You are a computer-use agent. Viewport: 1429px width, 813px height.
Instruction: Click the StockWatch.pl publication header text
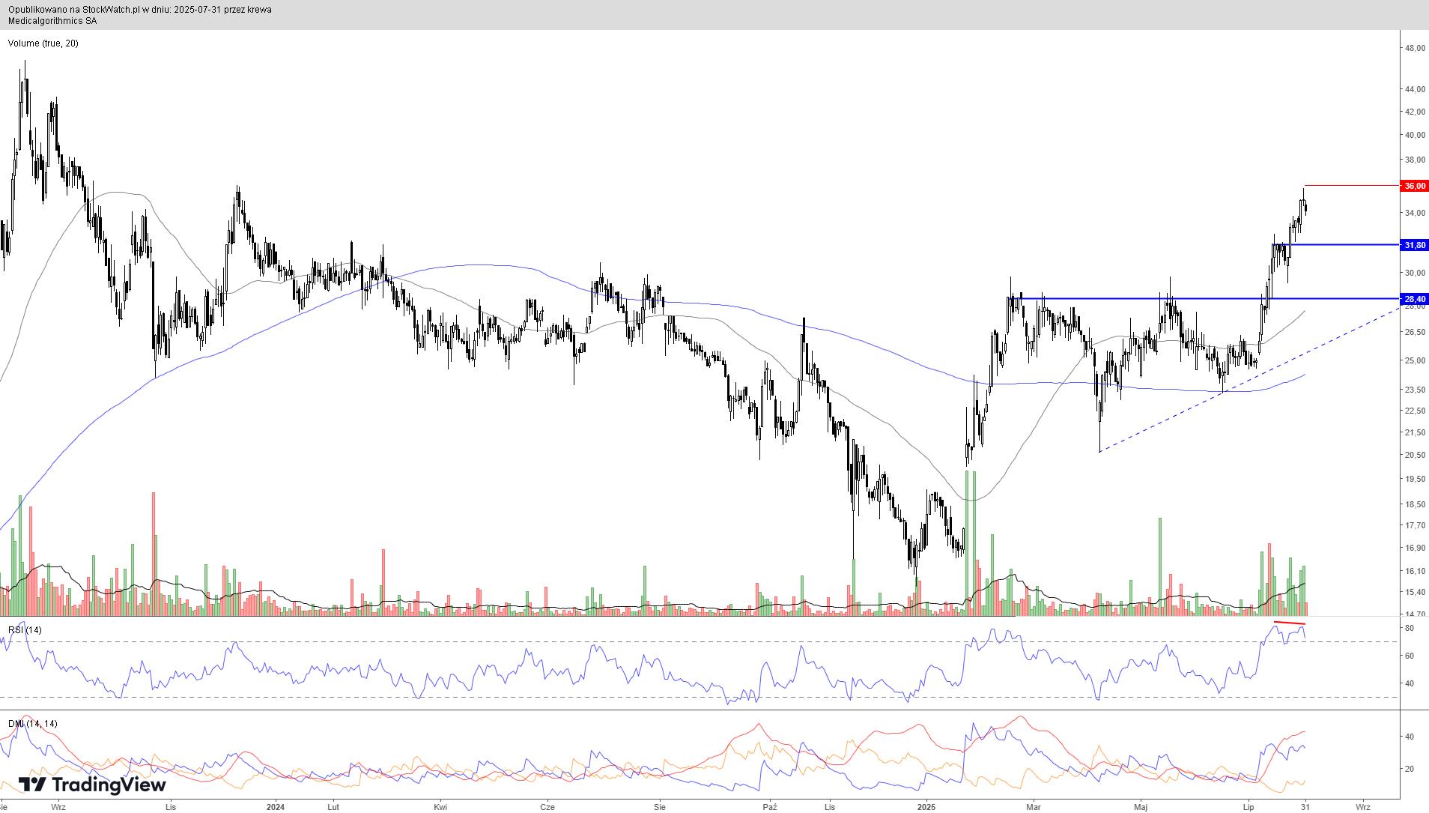point(140,10)
